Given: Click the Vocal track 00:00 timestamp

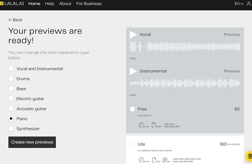Looking at the screenshot, I should pyautogui.click(x=133, y=58).
